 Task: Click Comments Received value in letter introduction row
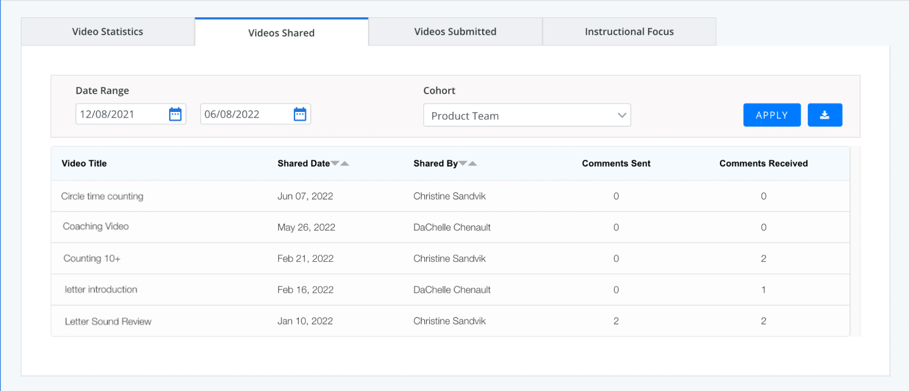763,289
